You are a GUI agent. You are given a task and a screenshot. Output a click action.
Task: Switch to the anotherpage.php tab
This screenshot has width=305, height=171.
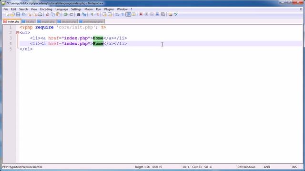point(91,21)
